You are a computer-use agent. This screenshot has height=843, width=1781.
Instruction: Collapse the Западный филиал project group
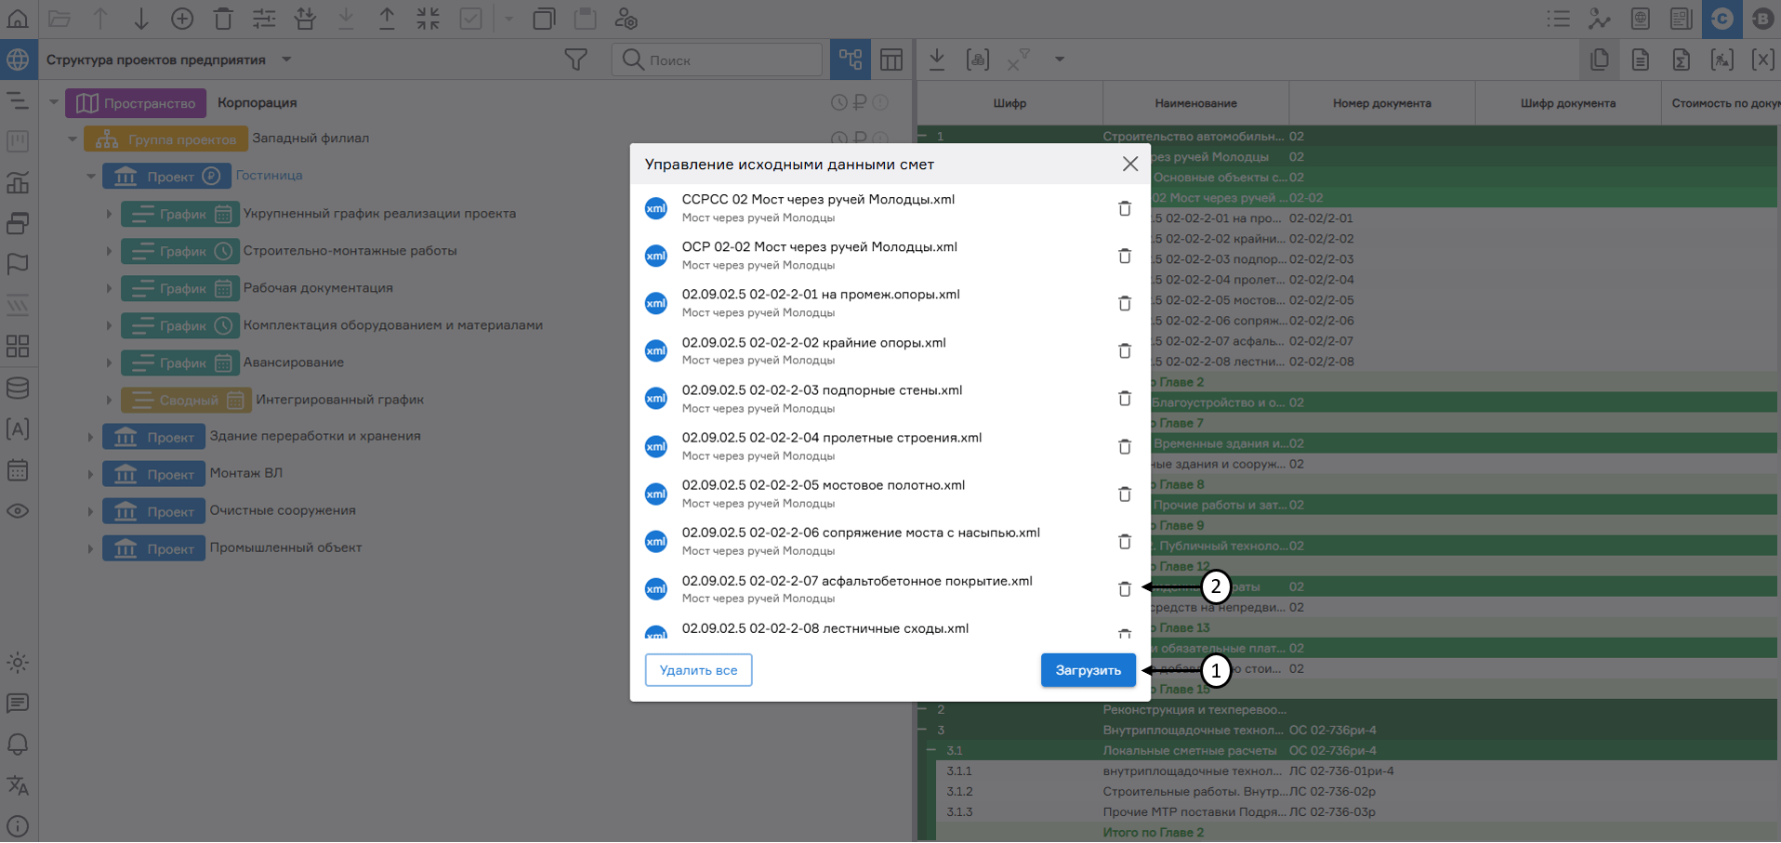[73, 139]
